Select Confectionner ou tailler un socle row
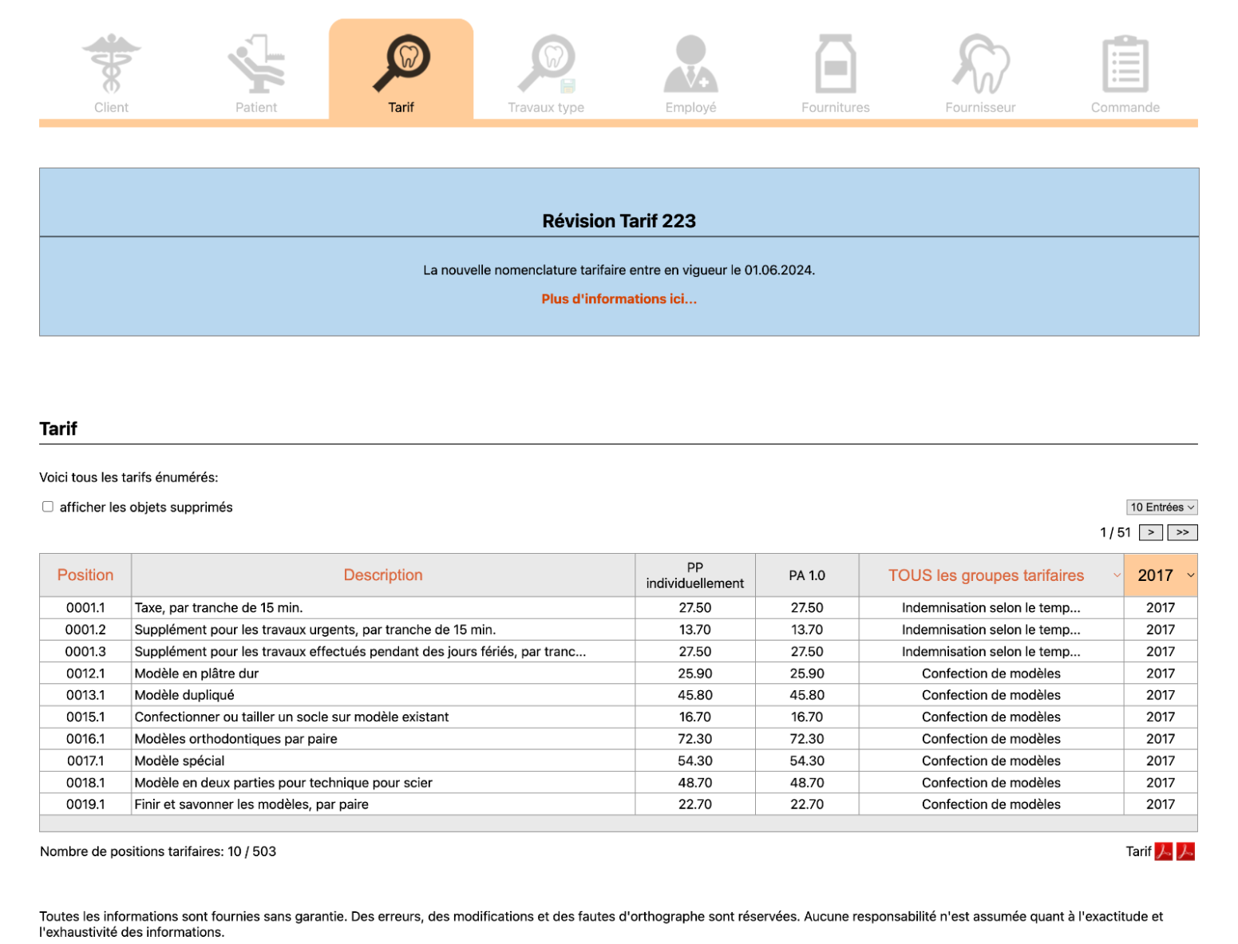 click(x=619, y=717)
